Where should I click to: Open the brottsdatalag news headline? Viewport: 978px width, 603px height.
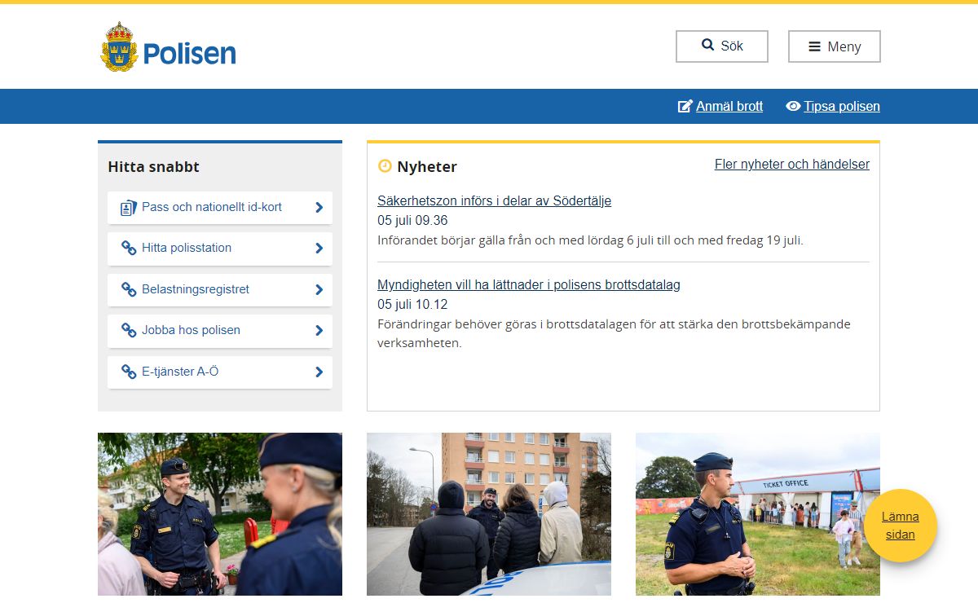click(528, 285)
